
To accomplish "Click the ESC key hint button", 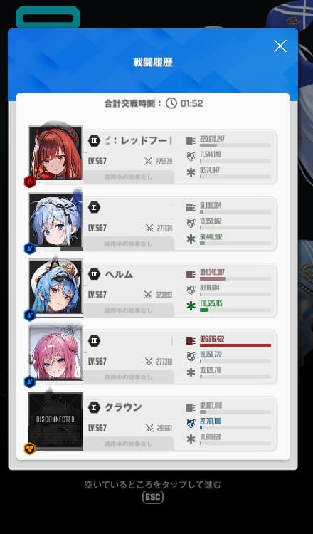I will (153, 497).
